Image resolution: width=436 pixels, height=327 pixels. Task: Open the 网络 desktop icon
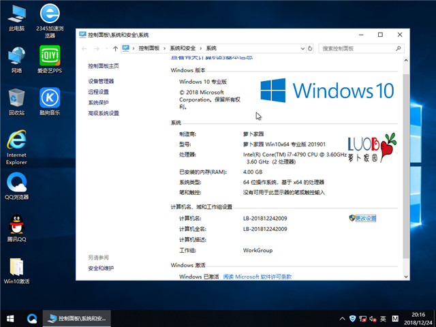pos(16,59)
